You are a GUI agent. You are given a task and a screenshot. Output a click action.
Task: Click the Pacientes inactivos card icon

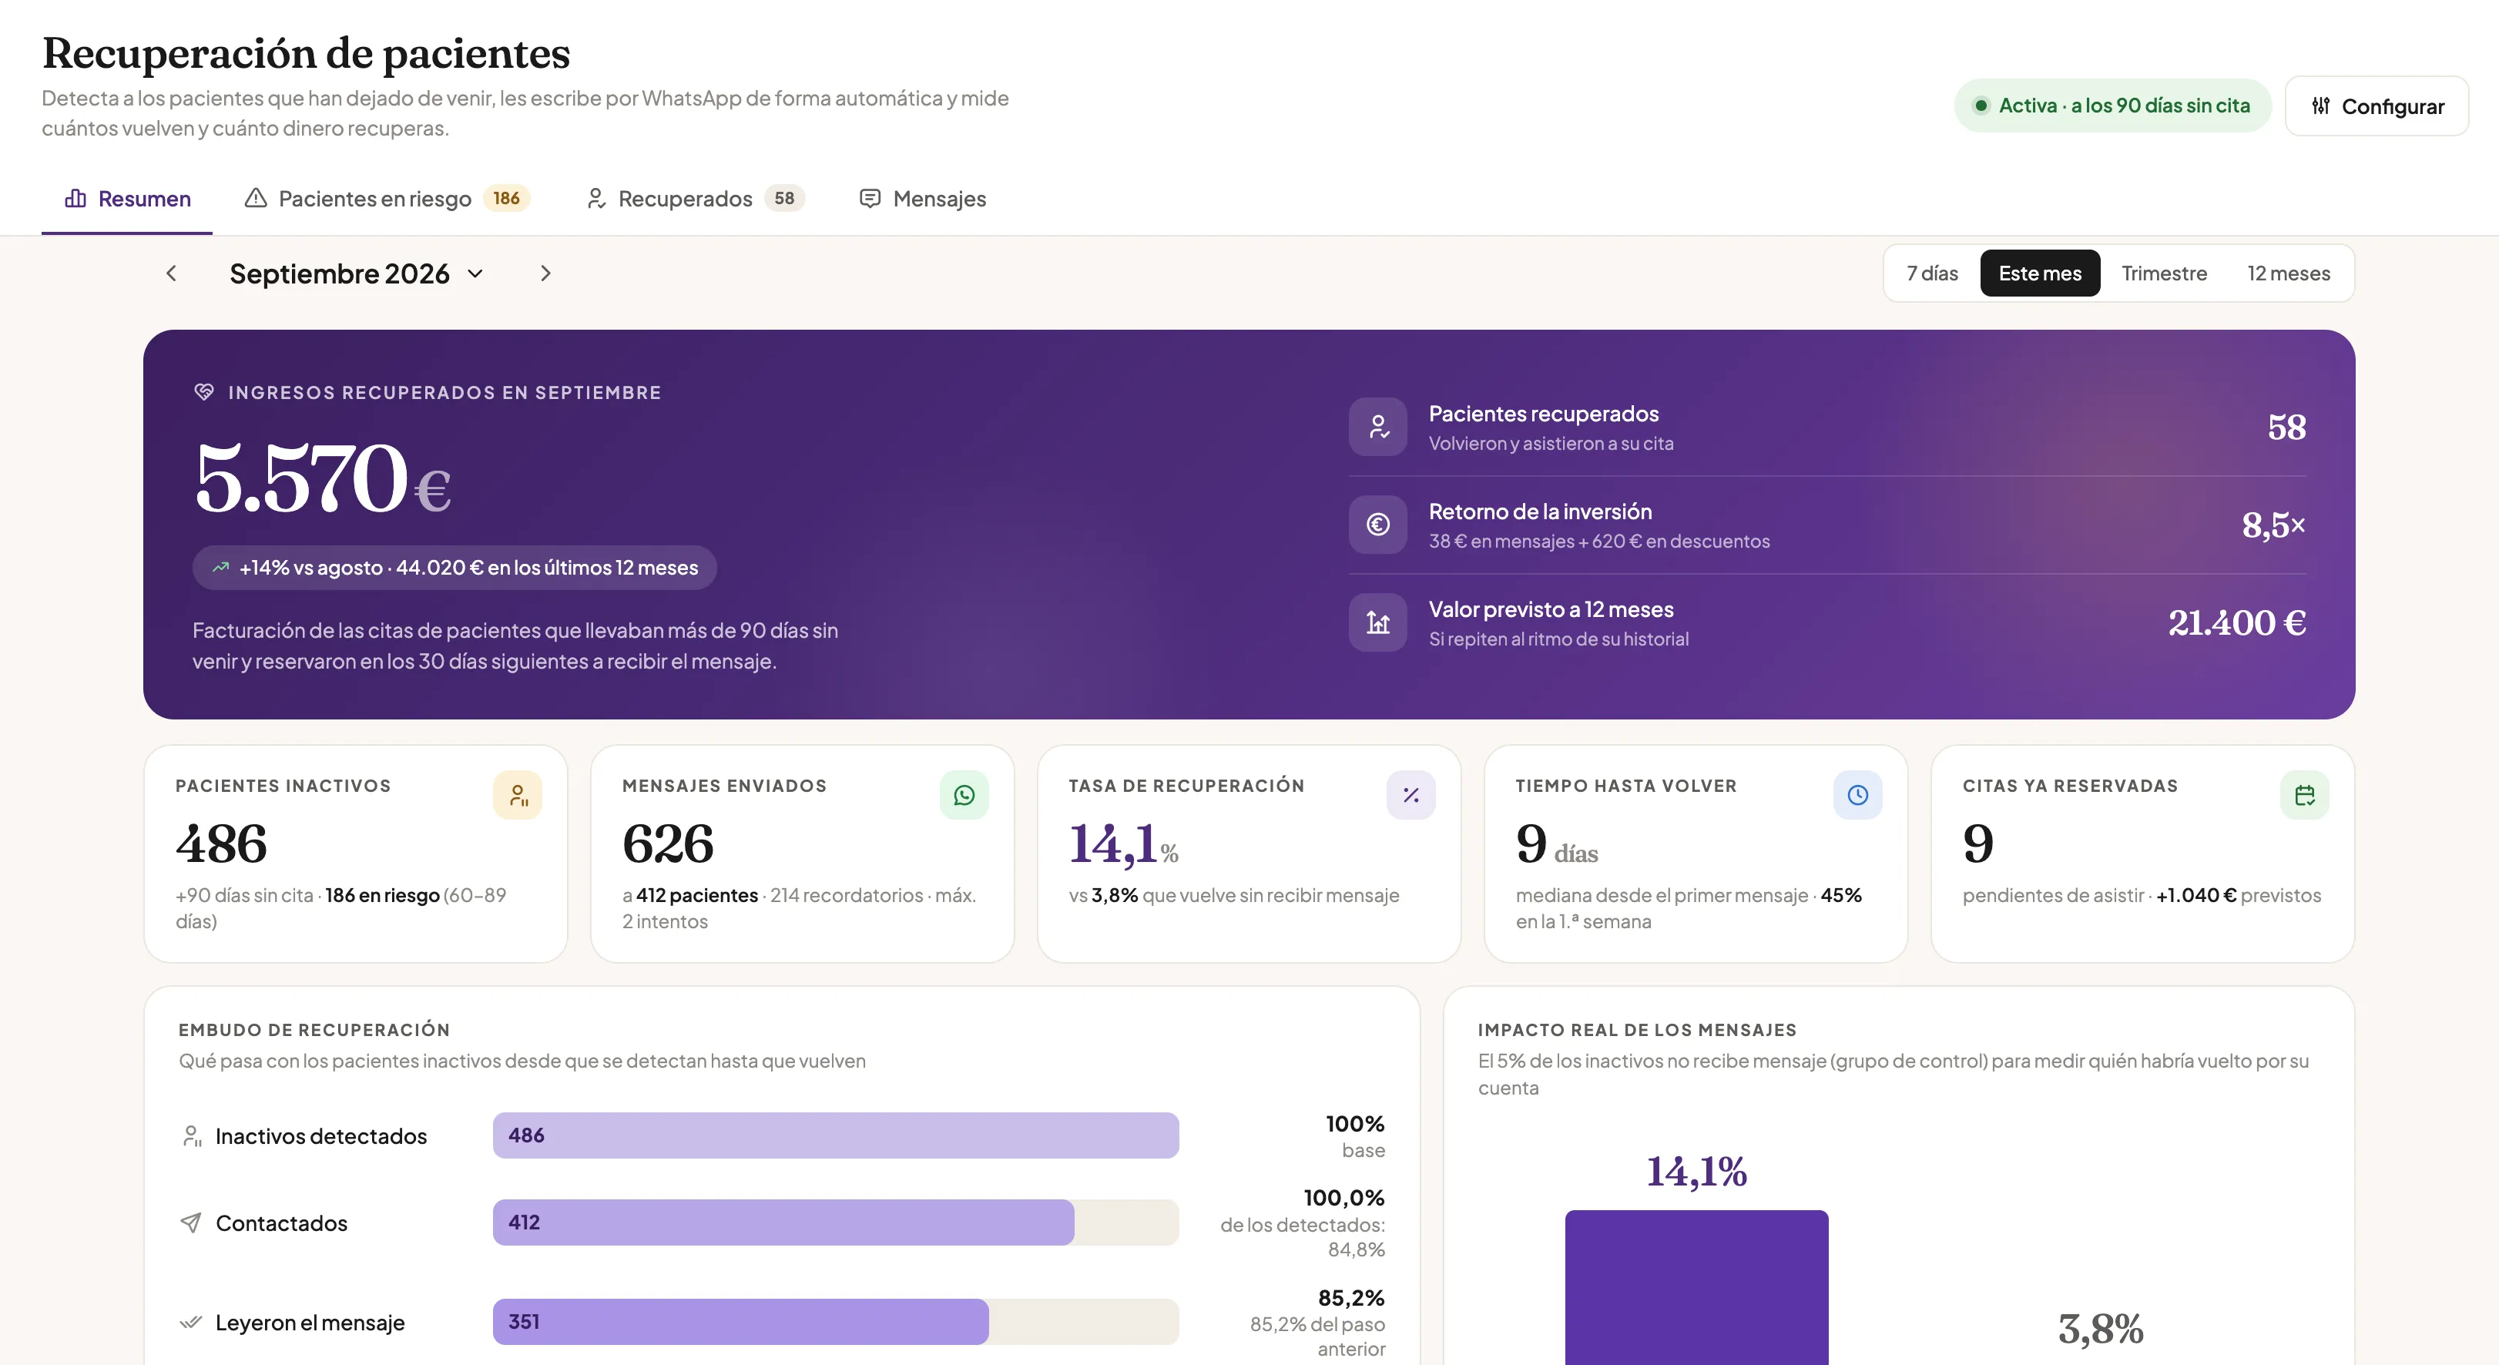(x=518, y=796)
